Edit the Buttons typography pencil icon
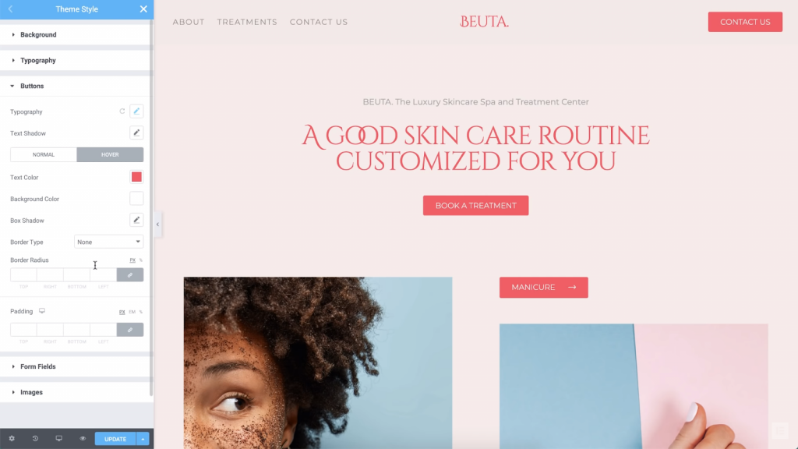The width and height of the screenshot is (798, 449). point(136,111)
